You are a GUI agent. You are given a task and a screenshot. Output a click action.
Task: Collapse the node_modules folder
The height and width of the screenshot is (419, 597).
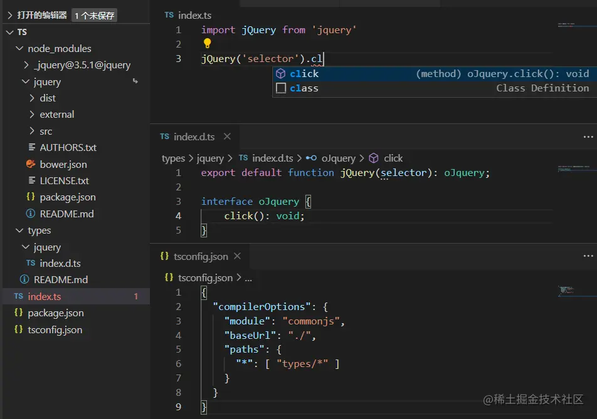point(19,49)
